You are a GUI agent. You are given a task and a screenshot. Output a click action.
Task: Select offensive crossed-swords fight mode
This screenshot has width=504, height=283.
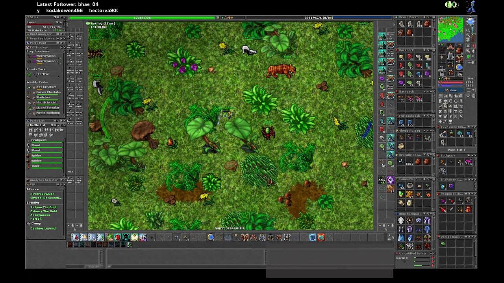coord(468,46)
